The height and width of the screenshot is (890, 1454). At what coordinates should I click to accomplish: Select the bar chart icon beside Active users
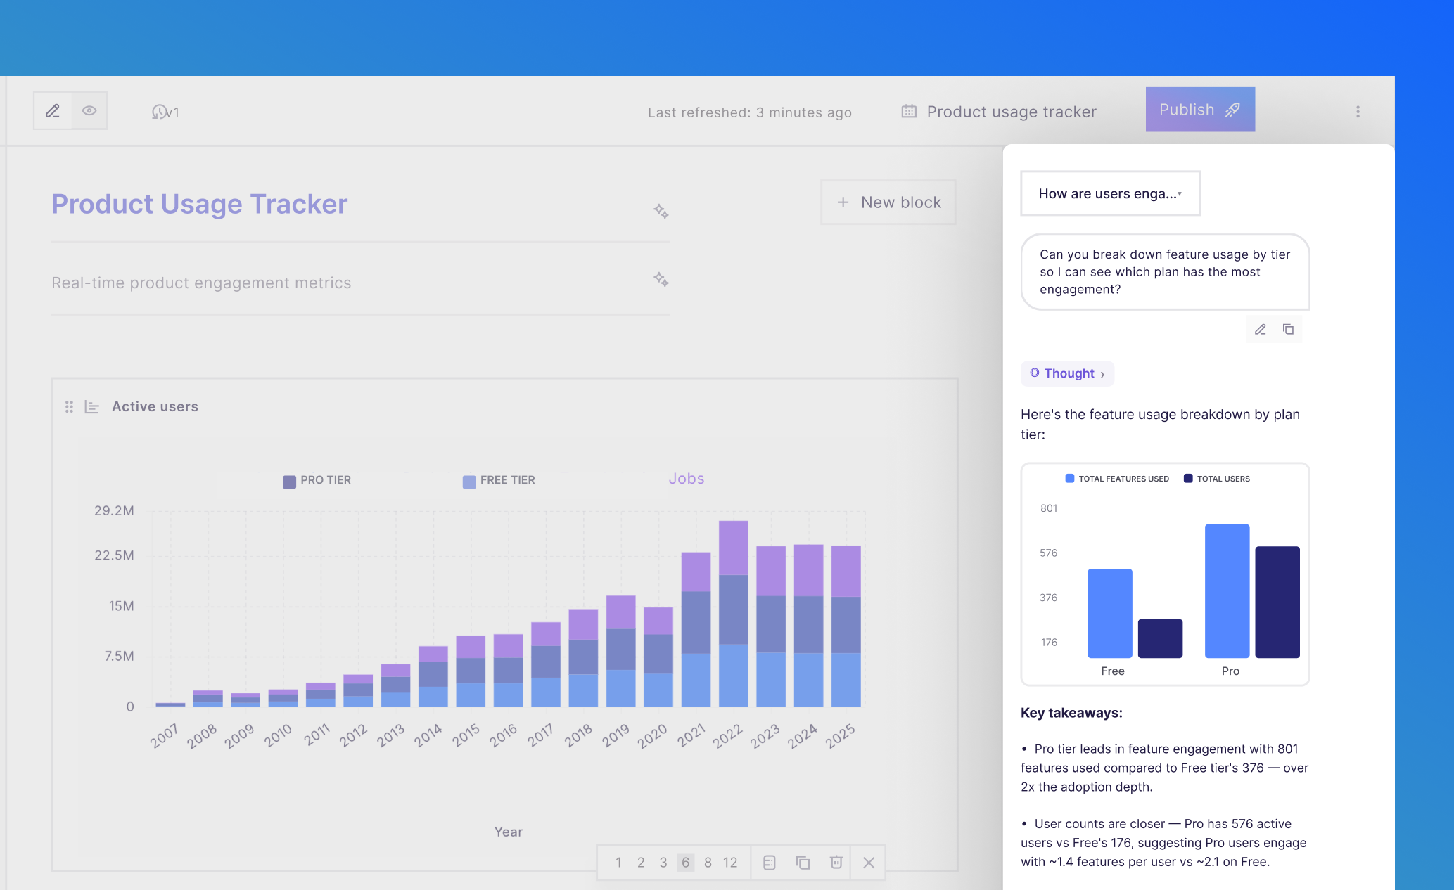[91, 406]
